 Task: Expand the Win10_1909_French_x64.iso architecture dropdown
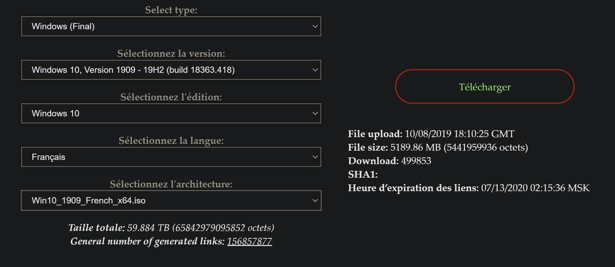(171, 200)
